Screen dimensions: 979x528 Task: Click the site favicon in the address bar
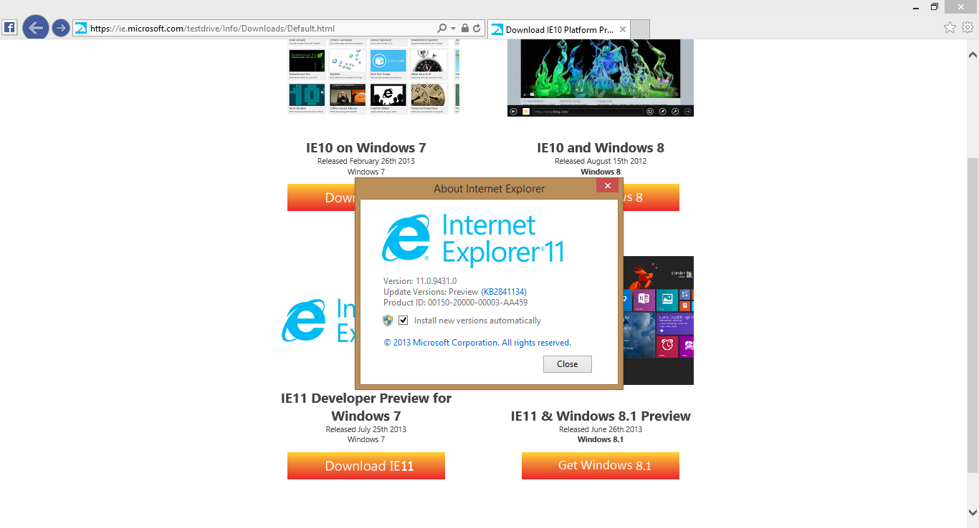pyautogui.click(x=81, y=29)
